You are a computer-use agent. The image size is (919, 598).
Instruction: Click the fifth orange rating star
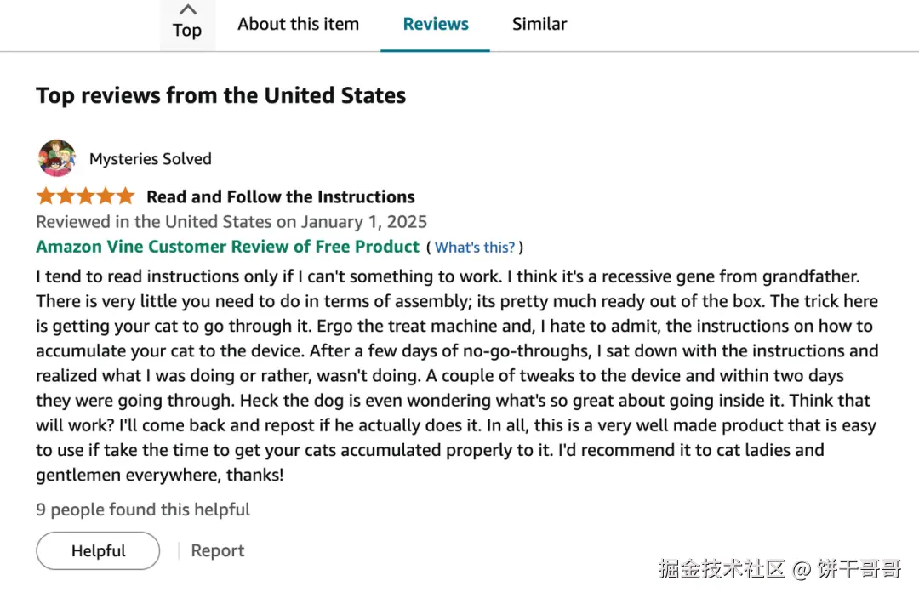click(x=125, y=196)
